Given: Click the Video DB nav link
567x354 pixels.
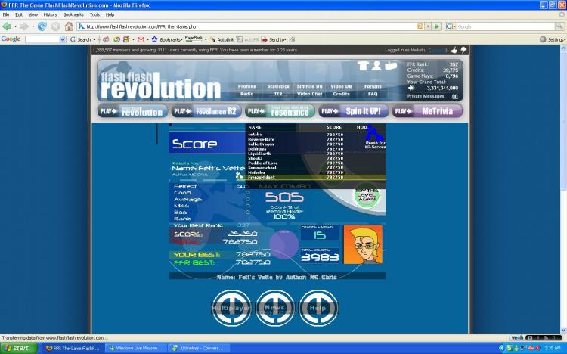Looking at the screenshot, I should 341,86.
